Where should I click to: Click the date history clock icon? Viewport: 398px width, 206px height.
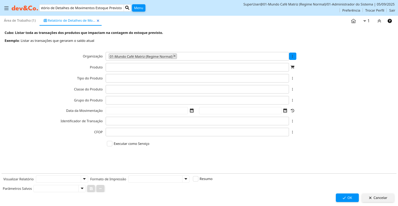(x=292, y=111)
